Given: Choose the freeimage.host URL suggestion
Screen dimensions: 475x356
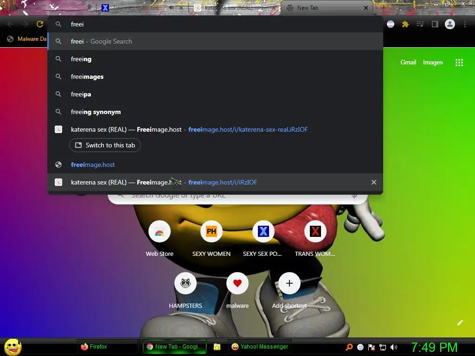Looking at the screenshot, I should point(215,165).
